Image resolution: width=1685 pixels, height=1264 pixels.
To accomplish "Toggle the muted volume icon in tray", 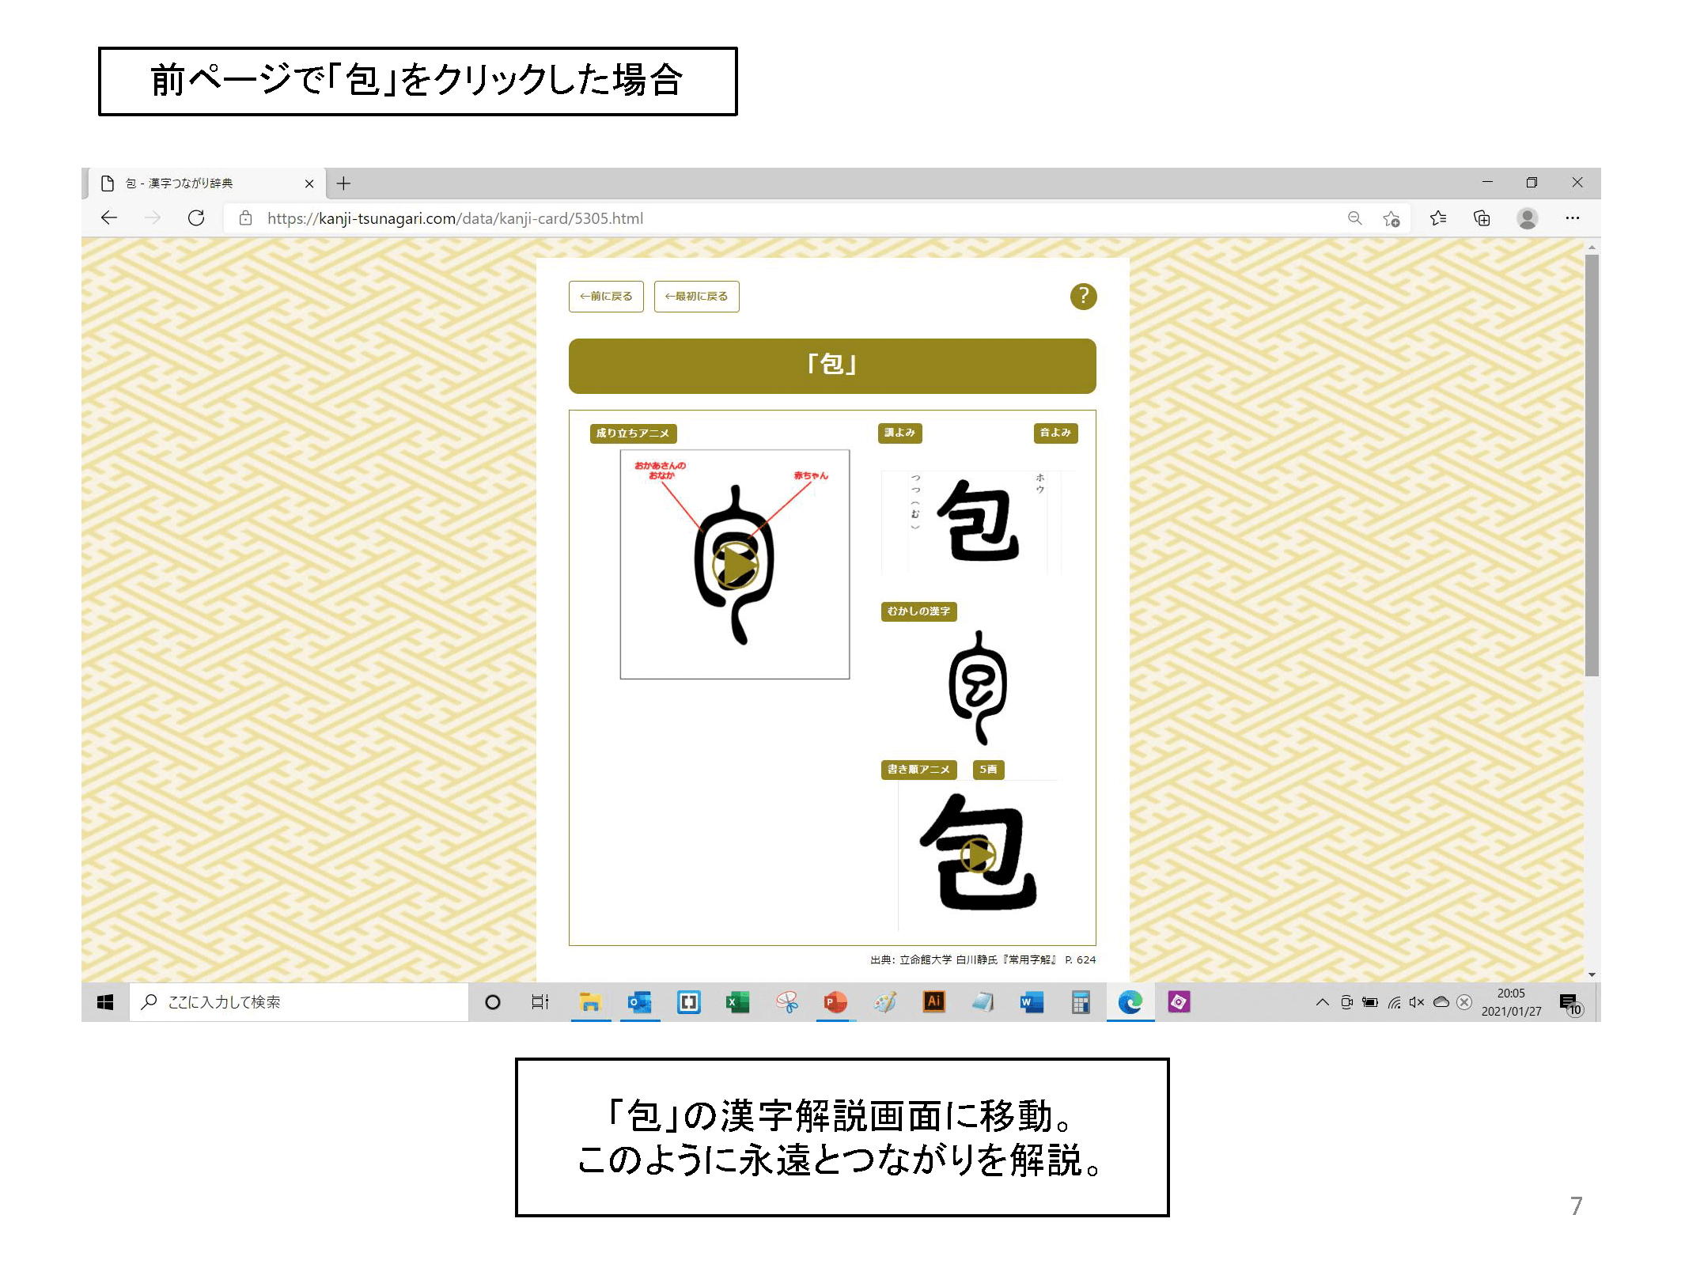I will [1416, 1002].
